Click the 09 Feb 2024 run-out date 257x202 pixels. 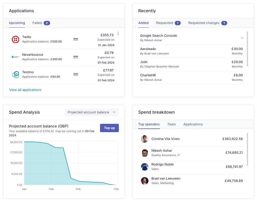click(52, 133)
